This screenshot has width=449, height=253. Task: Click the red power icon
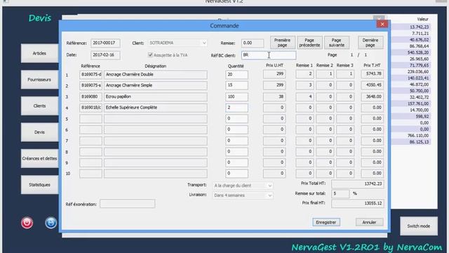[27, 223]
